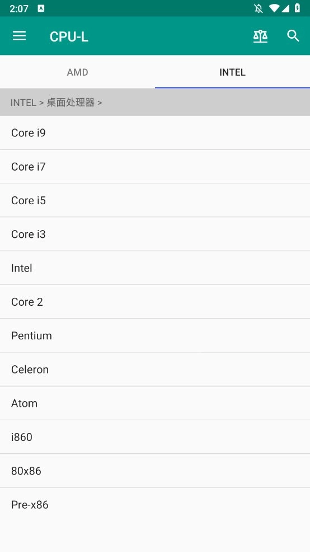Open the Celeron list item
Image resolution: width=310 pixels, height=552 pixels.
click(155, 369)
